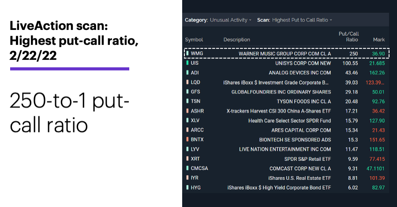
Task: Select the HYG symbol
Action: (x=195, y=188)
